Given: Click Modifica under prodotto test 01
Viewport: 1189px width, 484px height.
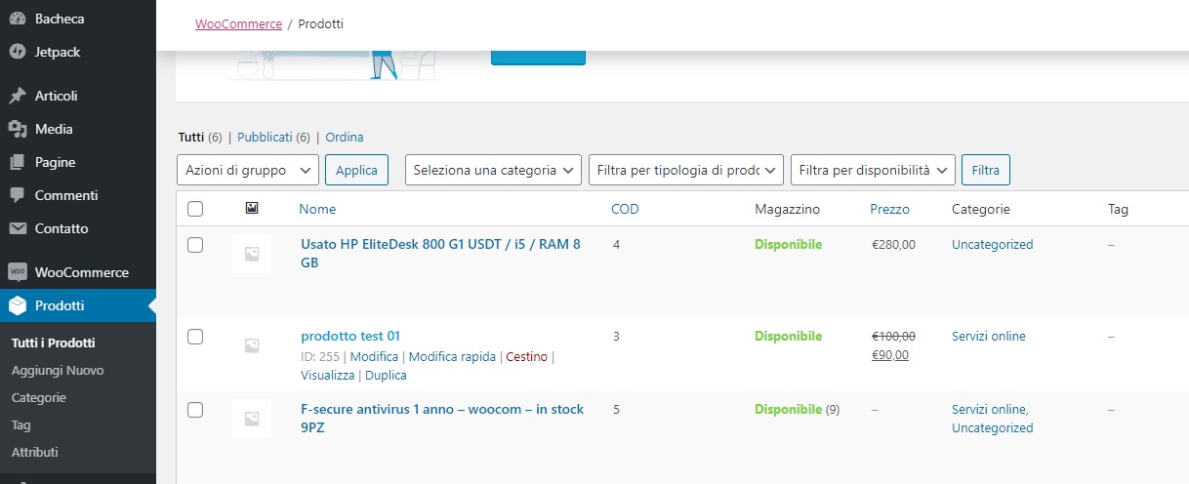Looking at the screenshot, I should [x=374, y=357].
